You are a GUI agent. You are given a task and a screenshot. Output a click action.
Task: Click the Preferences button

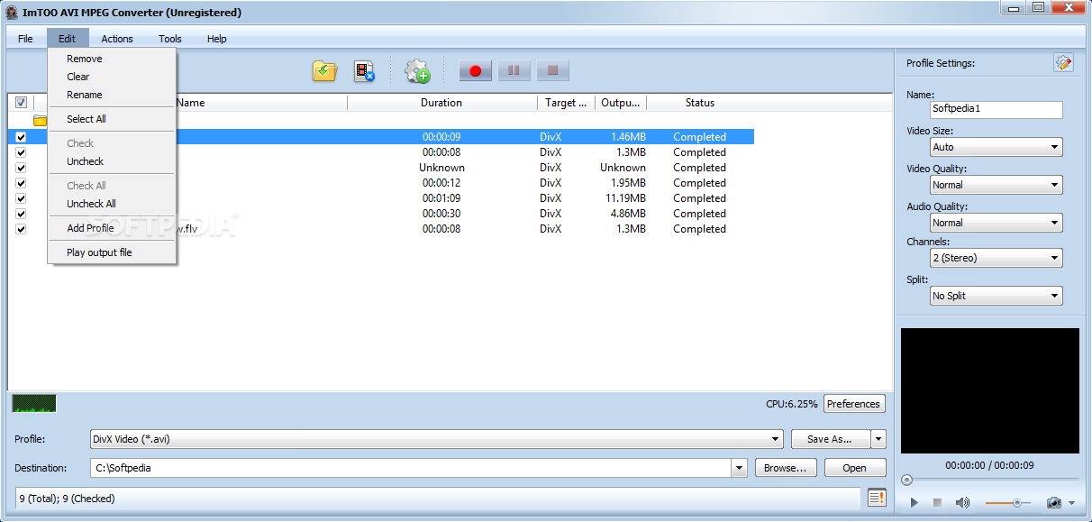pyautogui.click(x=854, y=404)
